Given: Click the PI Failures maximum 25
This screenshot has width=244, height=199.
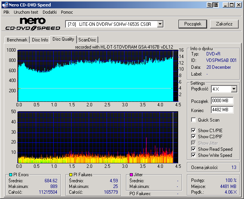Looking at the screenshot, I should (x=115, y=186).
